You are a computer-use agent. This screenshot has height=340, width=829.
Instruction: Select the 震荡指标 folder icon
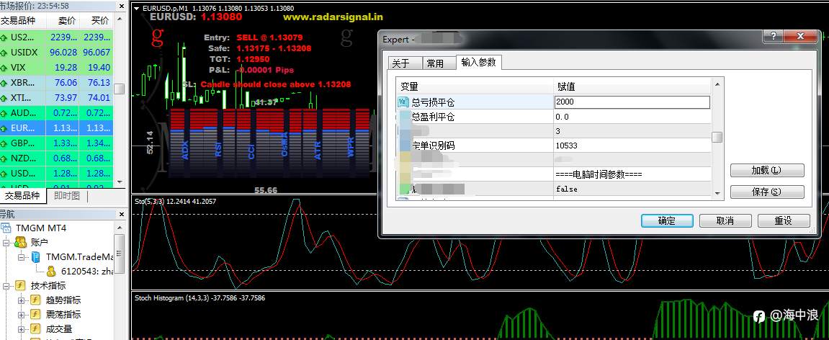pyautogui.click(x=36, y=314)
